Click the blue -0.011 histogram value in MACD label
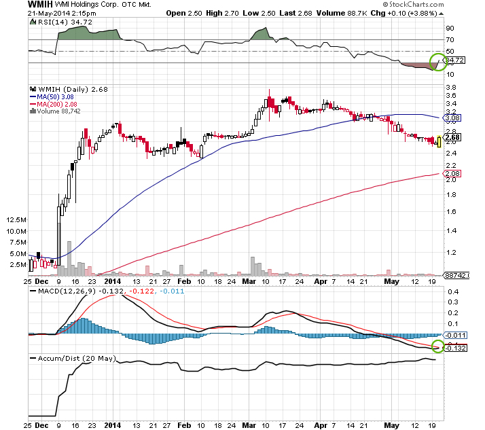The height and width of the screenshot is (430, 485). click(173, 291)
